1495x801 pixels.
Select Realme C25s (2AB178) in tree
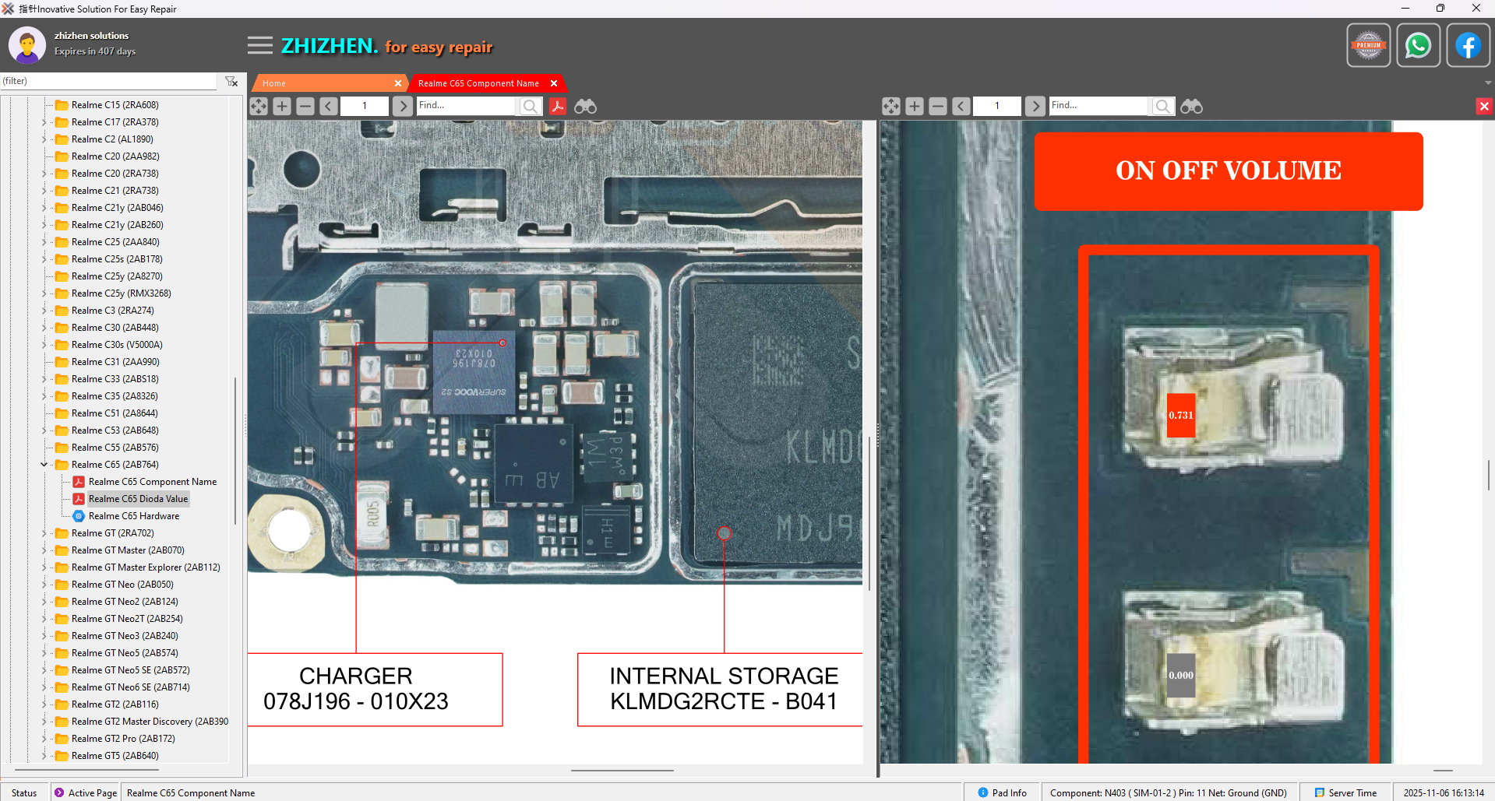[117, 259]
